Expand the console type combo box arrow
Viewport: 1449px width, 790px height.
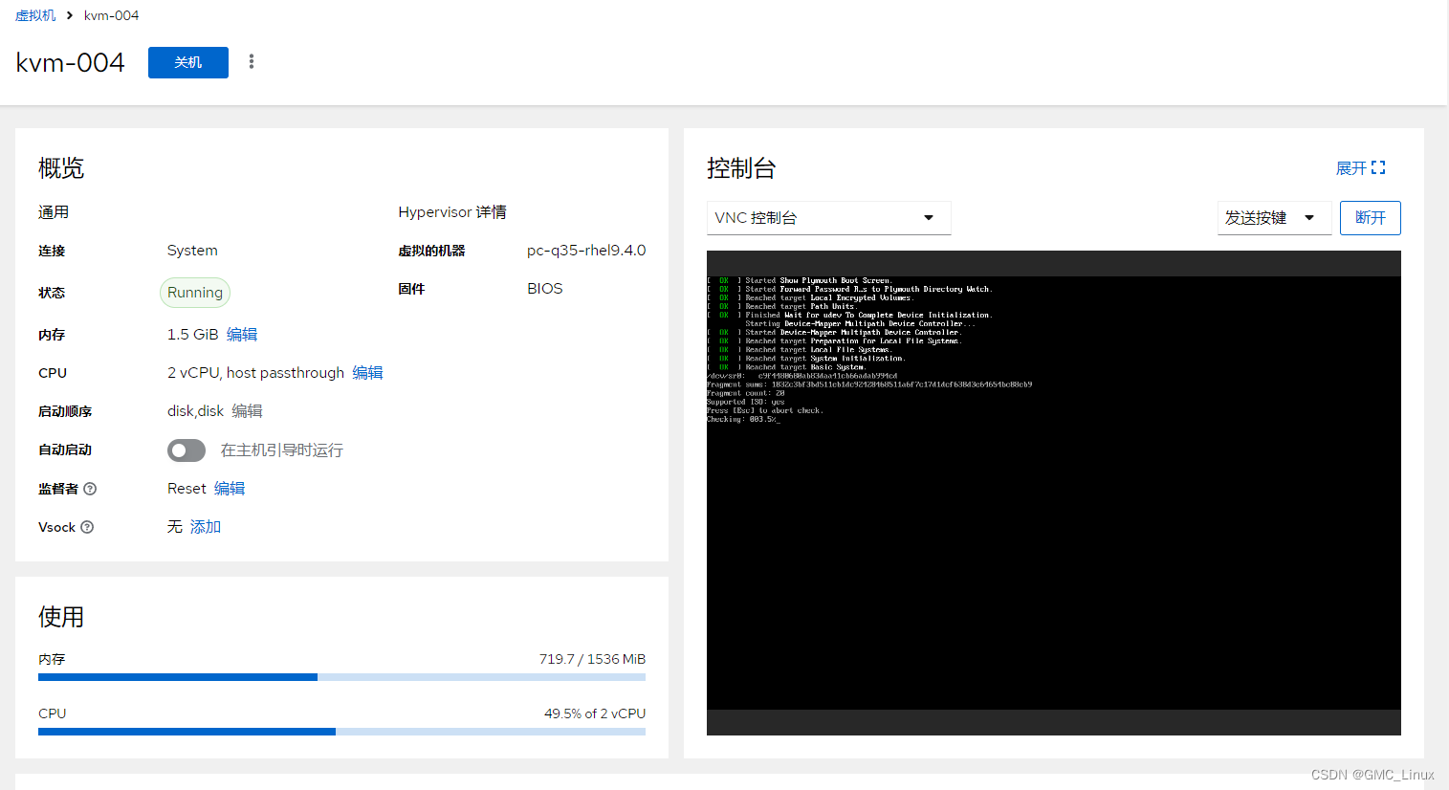click(927, 217)
